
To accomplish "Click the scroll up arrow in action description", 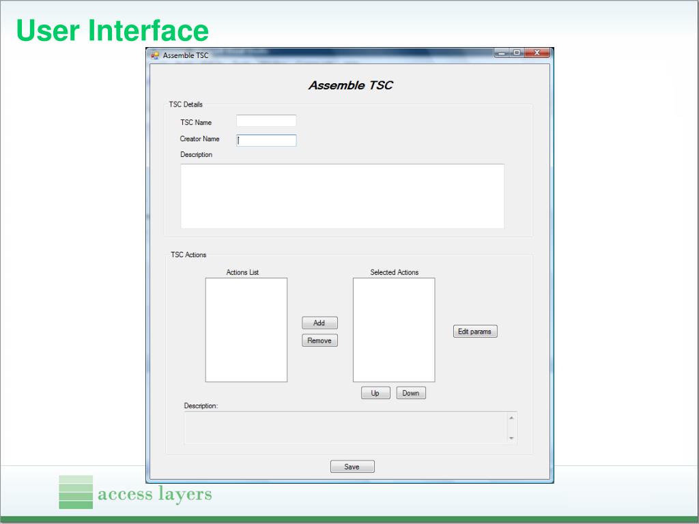I will (x=511, y=418).
